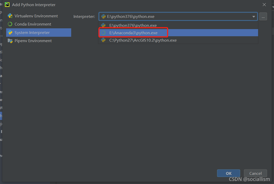
Task: Select System Interpreter in the sidebar
Action: pos(39,33)
